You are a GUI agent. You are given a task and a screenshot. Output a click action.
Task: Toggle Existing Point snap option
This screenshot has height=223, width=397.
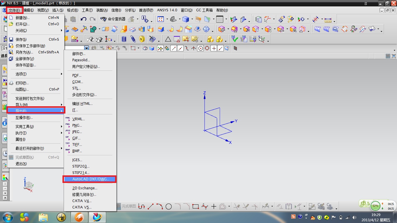[x=214, y=48]
